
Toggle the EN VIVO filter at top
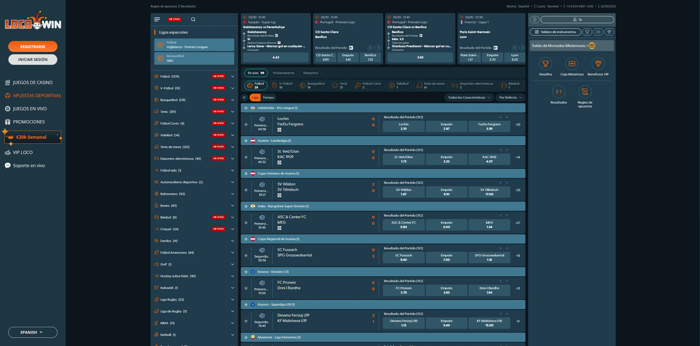point(174,19)
